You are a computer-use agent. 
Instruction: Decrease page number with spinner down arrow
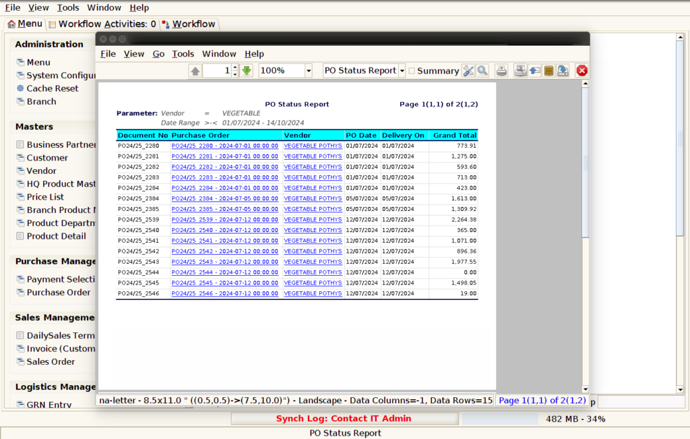pos(235,74)
